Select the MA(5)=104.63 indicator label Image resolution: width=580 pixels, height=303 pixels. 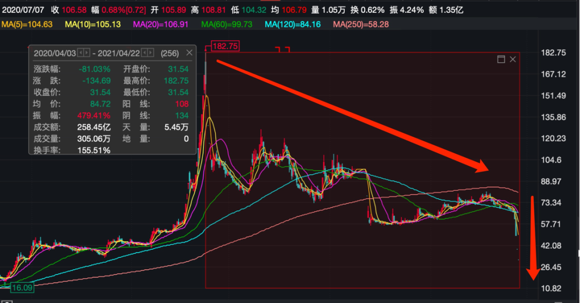coord(27,24)
